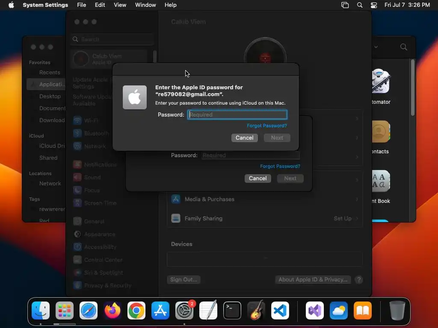
Task: Open the App Store Dock icon
Action: tap(160, 310)
